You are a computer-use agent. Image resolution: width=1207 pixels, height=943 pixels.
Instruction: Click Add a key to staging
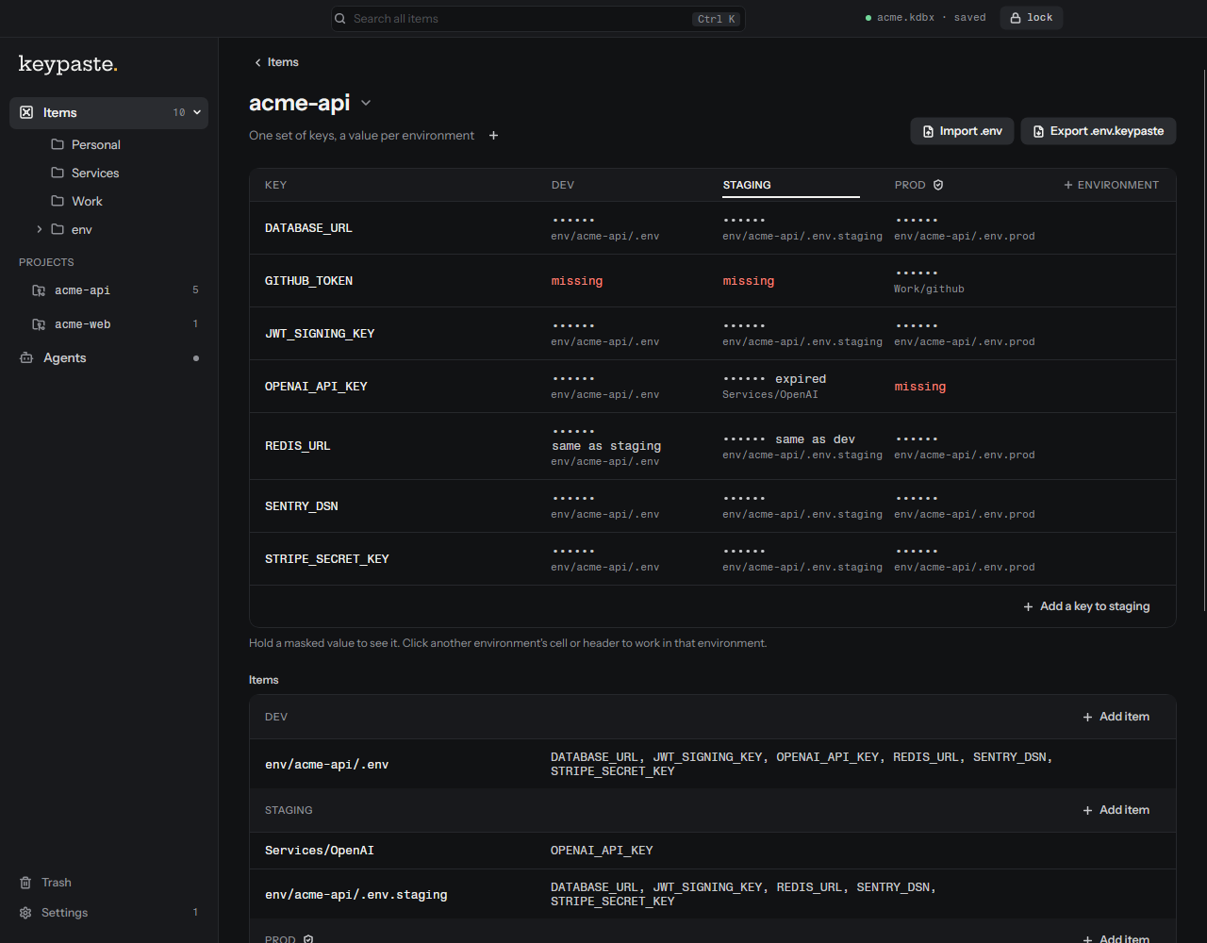pyautogui.click(x=1086, y=606)
